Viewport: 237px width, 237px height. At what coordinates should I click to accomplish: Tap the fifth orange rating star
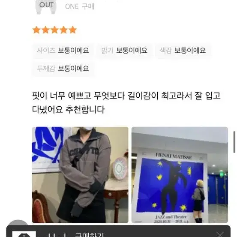[x=73, y=30]
